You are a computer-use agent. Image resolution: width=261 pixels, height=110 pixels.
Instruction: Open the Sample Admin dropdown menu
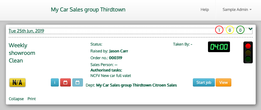237,10
